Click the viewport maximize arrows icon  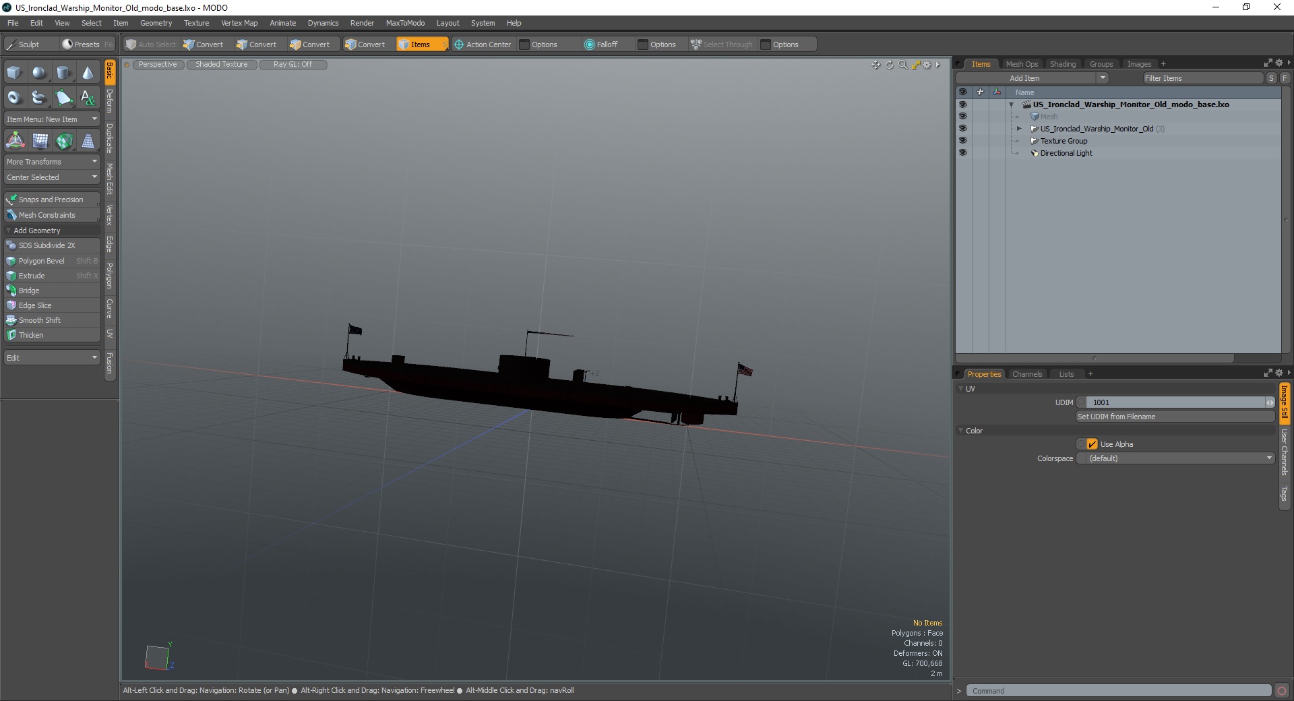915,65
